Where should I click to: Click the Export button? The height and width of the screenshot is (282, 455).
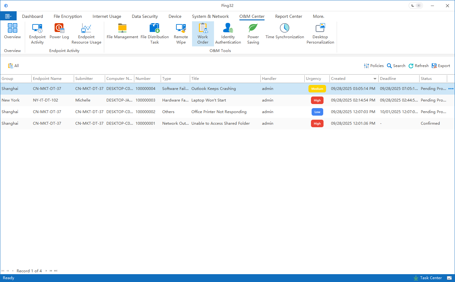441,66
